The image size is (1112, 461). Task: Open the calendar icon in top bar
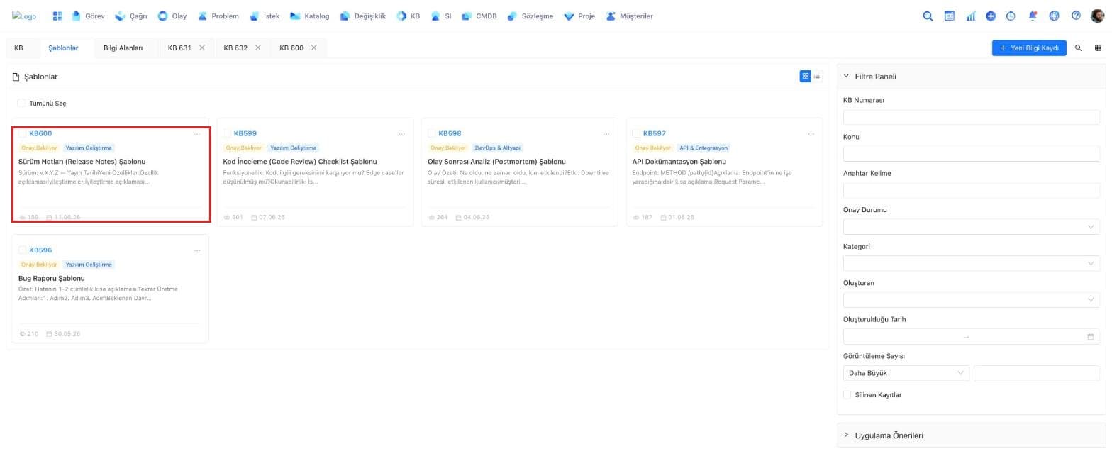pyautogui.click(x=949, y=16)
